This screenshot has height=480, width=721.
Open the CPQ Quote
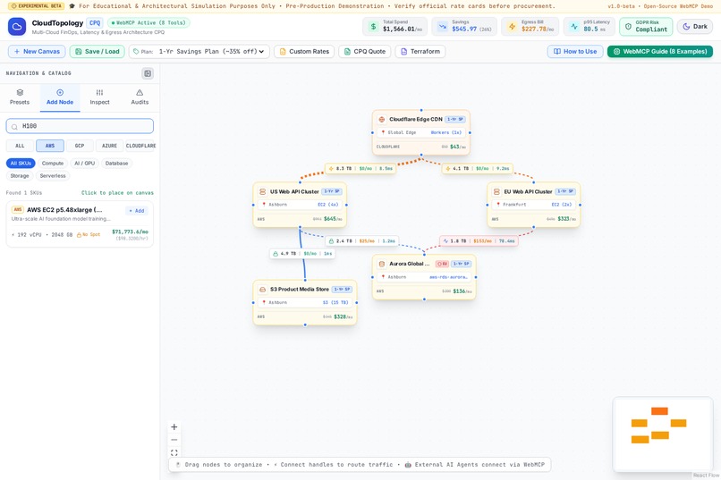(x=365, y=52)
